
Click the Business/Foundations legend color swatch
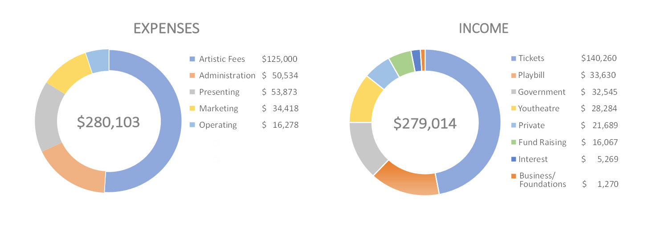tap(514, 176)
